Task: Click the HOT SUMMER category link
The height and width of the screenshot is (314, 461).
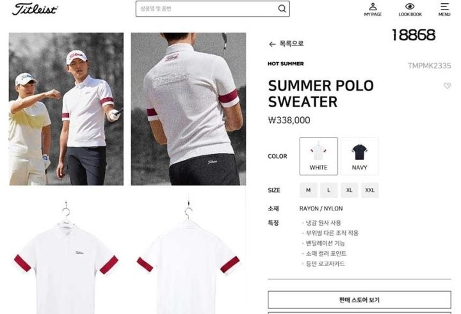Action: (286, 64)
